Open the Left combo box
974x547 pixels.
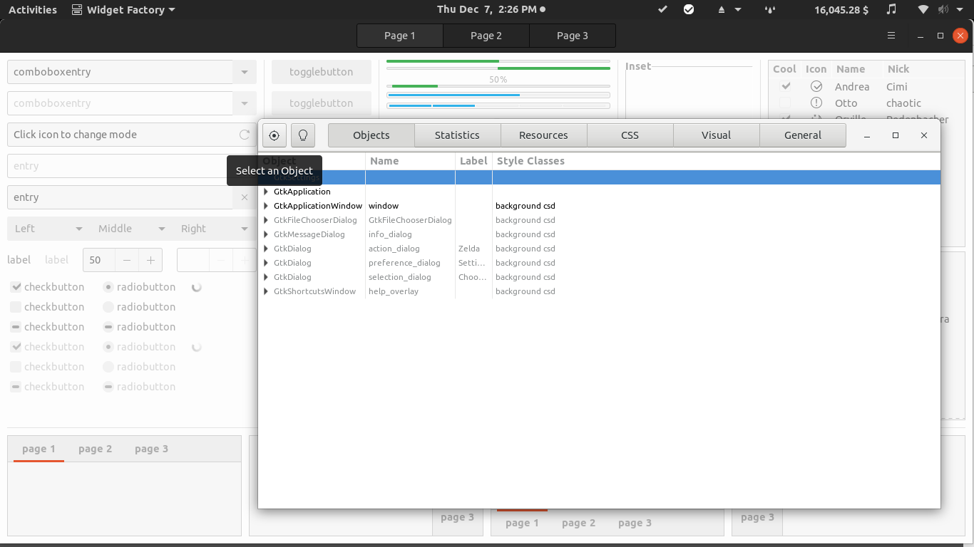48,229
